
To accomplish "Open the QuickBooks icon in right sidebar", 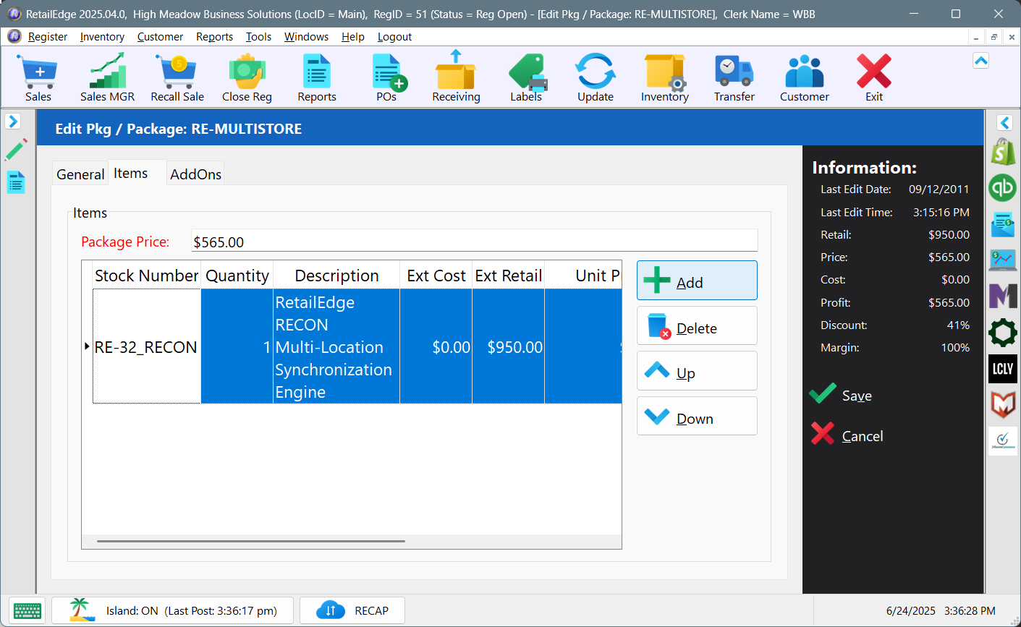I will (1003, 188).
